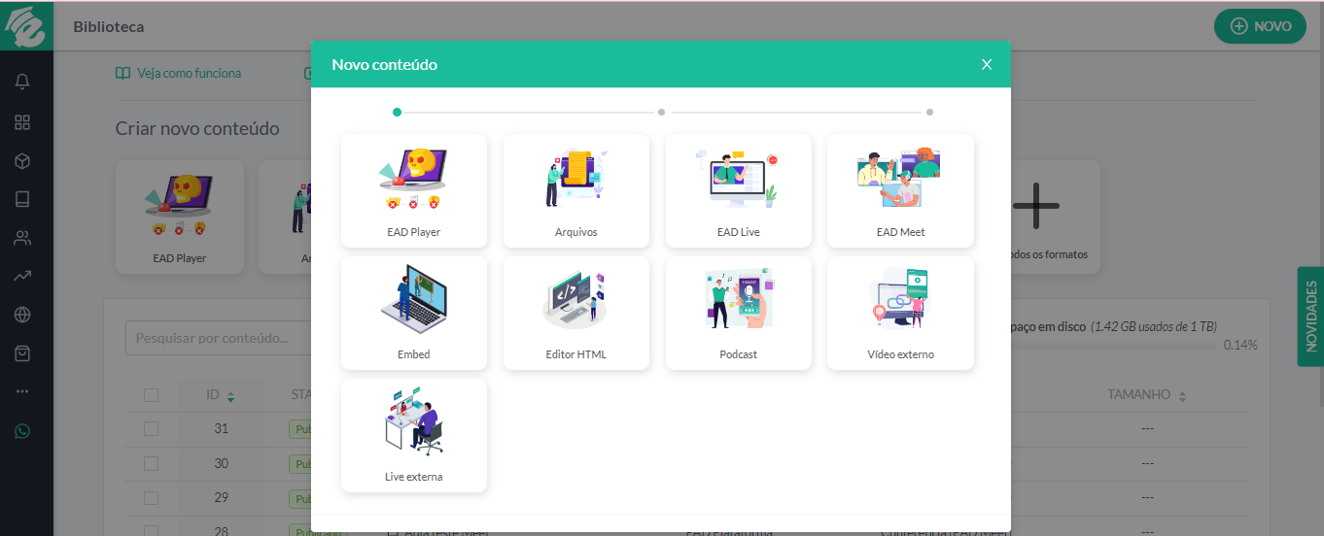Check the checkbox for row ID 31
This screenshot has width=1324, height=536.
pos(151,428)
